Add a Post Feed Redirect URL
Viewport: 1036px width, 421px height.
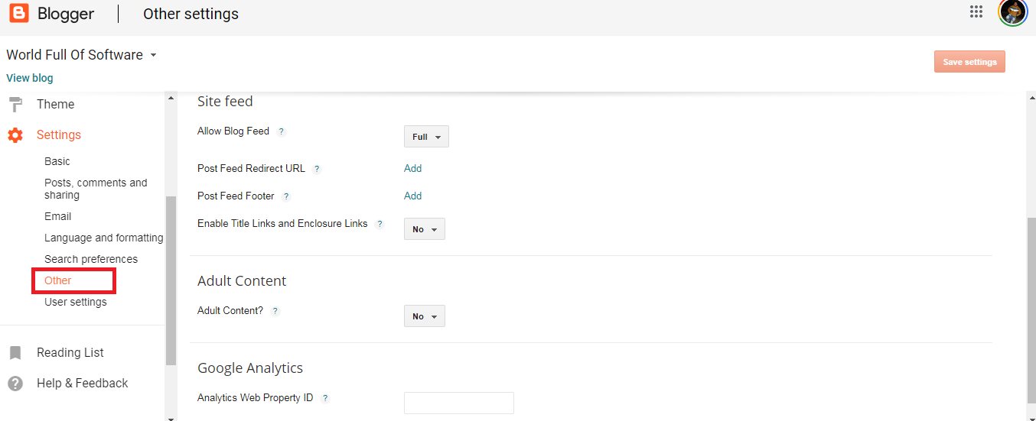click(413, 169)
